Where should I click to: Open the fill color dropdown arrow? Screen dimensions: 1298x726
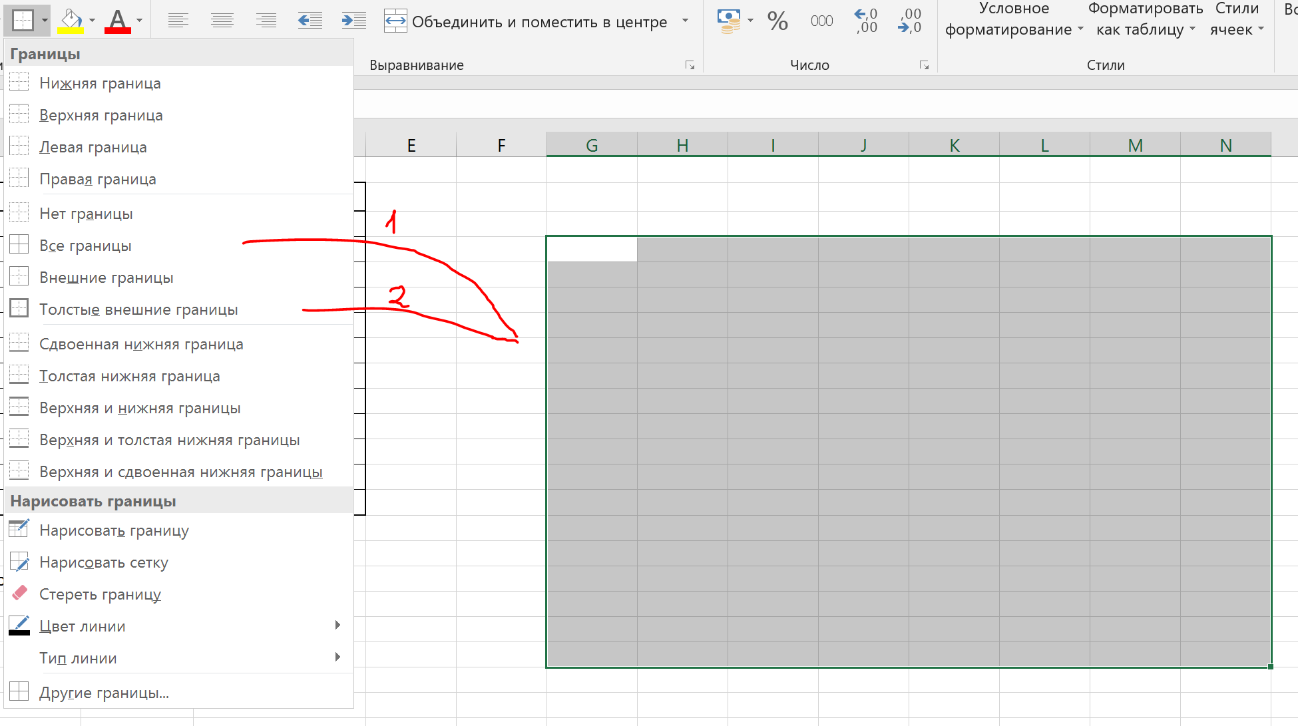(92, 21)
